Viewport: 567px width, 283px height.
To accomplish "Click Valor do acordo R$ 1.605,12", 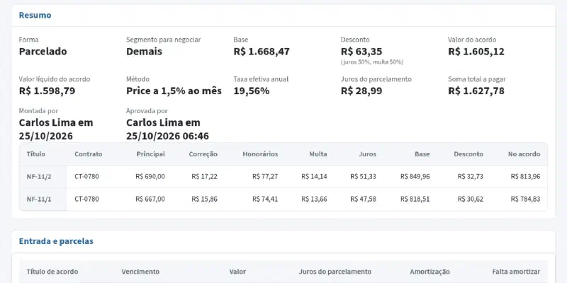I will [476, 51].
